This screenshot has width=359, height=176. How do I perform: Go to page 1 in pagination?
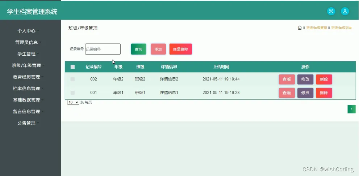click(x=351, y=109)
